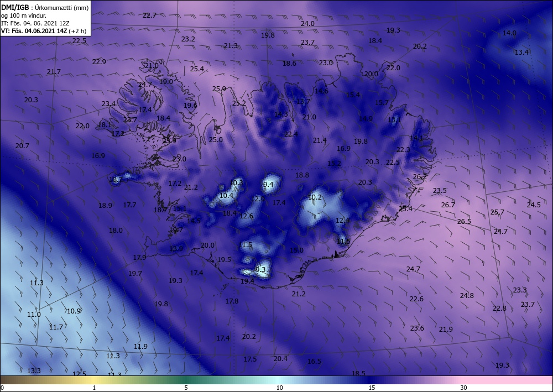Click the map value 23.5
Image resolution: width=553 pixels, height=392 pixels.
pyautogui.click(x=440, y=191)
